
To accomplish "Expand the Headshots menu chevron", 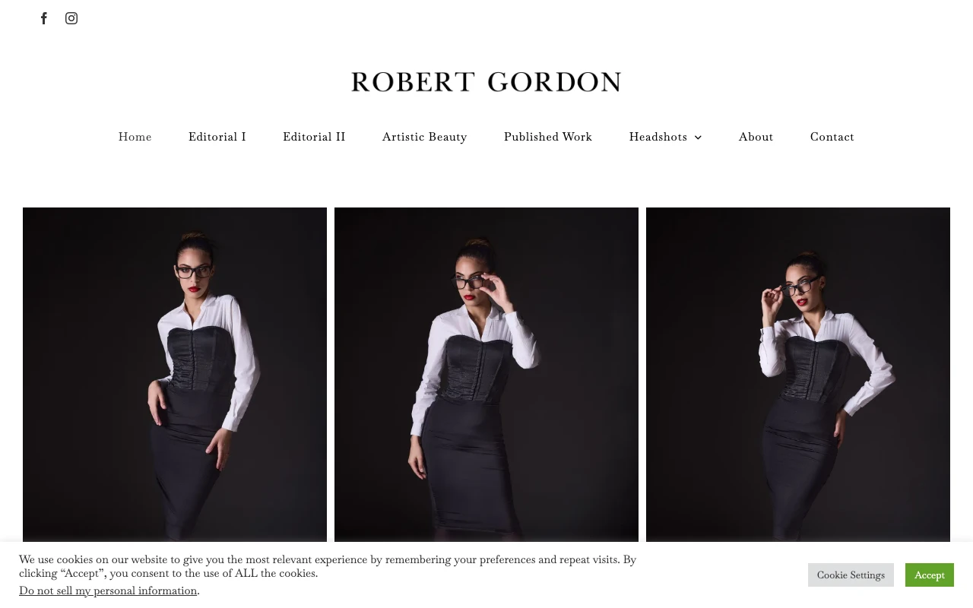I will coord(699,137).
